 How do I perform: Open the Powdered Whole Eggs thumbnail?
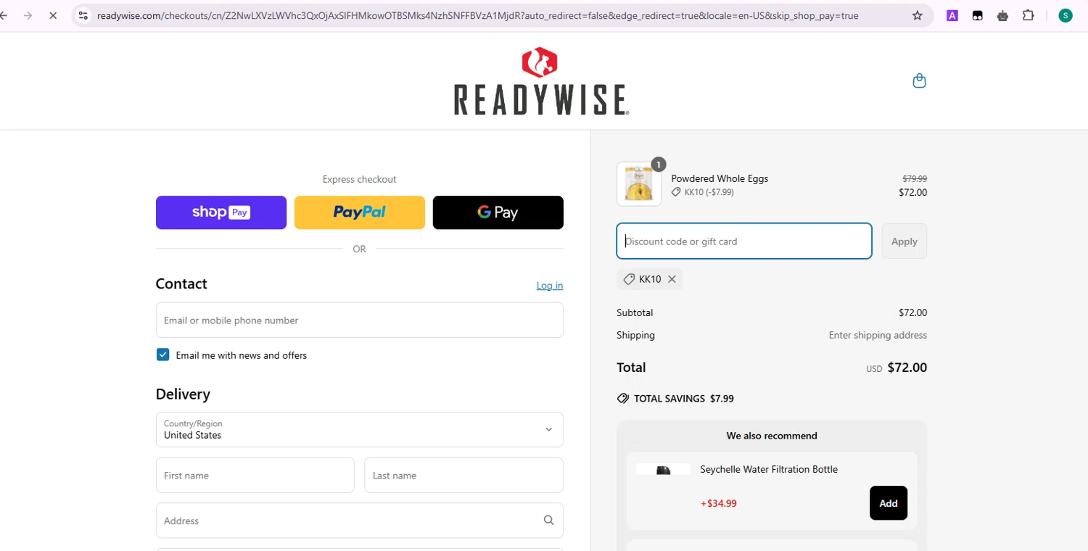[x=638, y=183]
